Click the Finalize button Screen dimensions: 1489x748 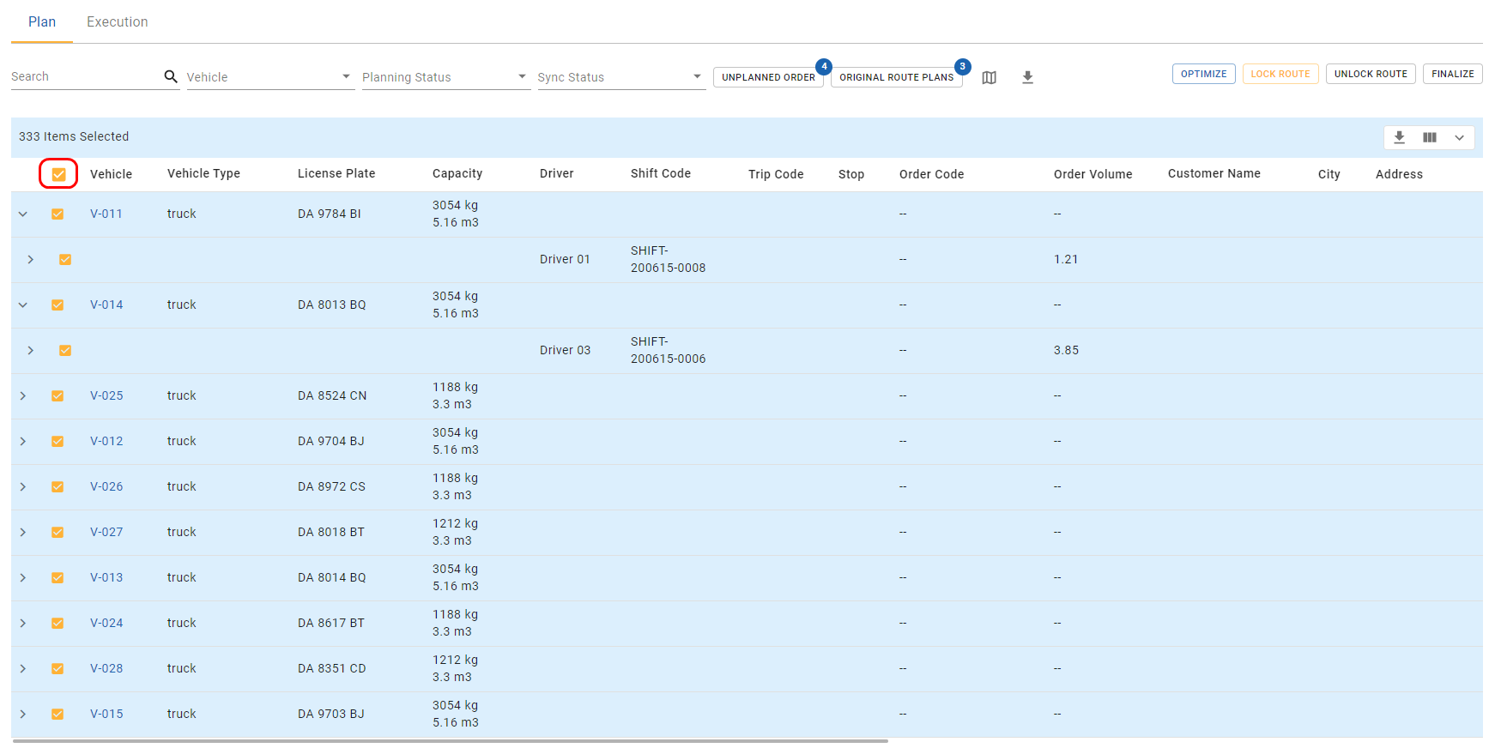click(x=1453, y=74)
